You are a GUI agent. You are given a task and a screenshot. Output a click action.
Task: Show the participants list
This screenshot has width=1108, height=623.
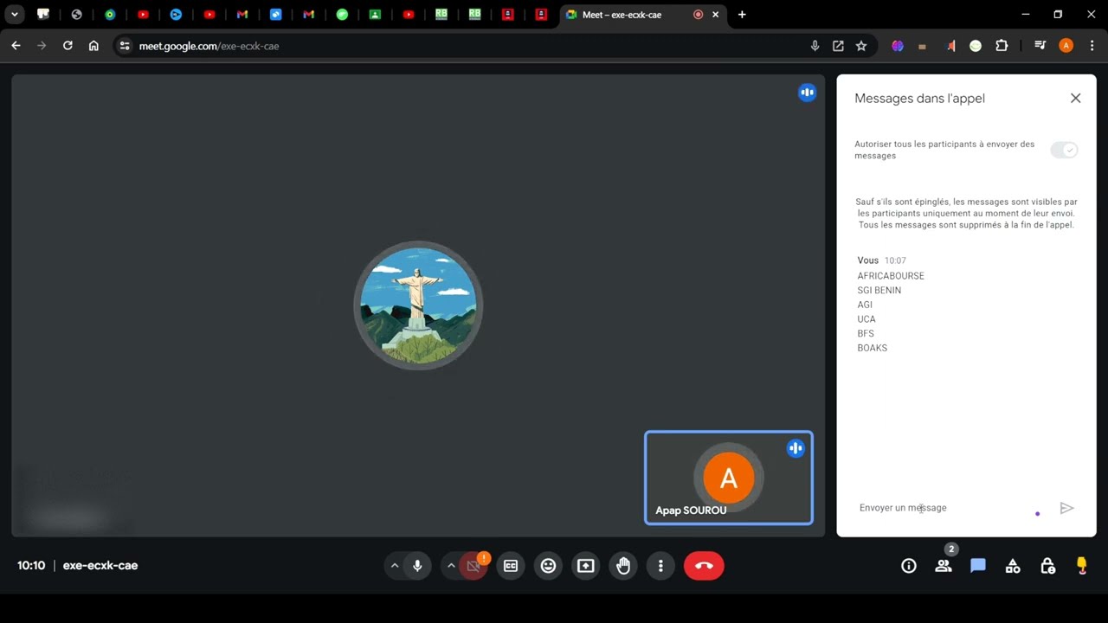click(x=944, y=566)
